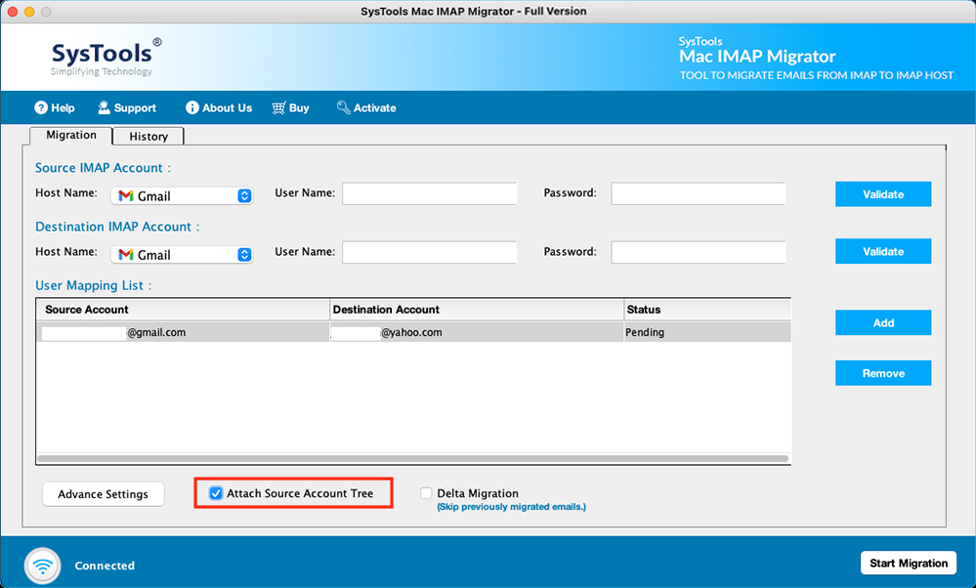
Task: Click the Status column header
Action: coord(707,310)
